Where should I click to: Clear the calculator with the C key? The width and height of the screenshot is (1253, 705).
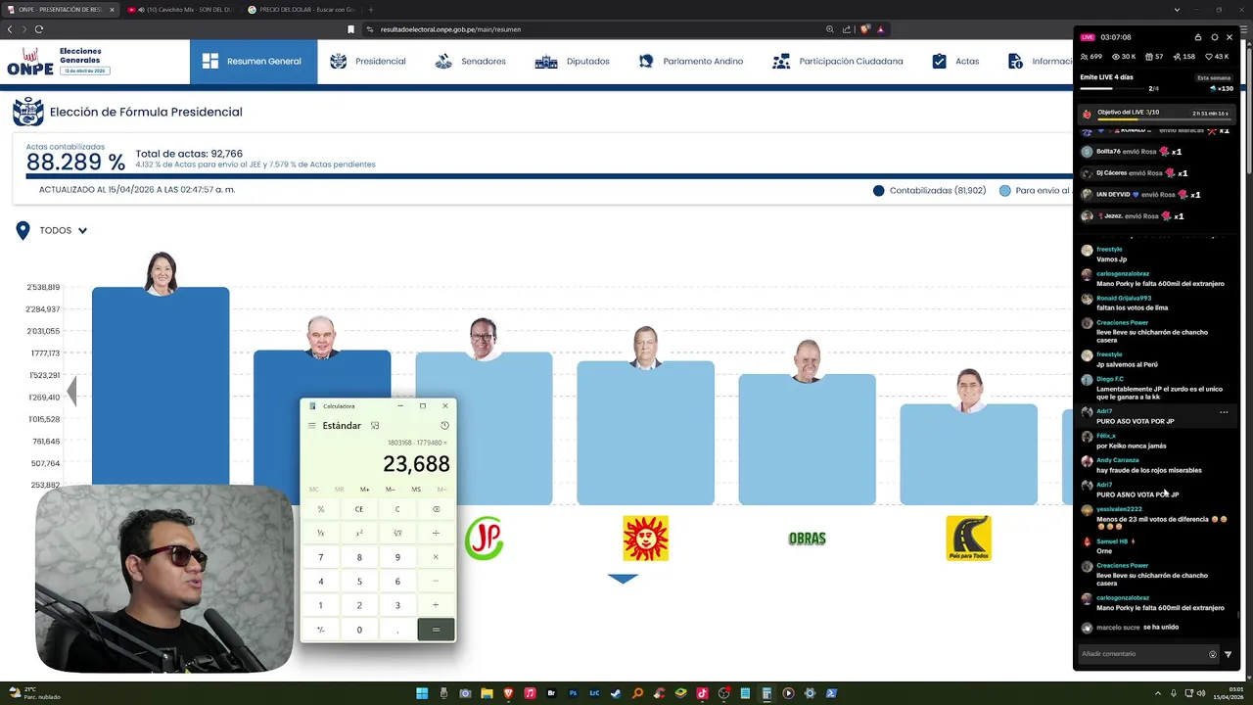pos(397,509)
